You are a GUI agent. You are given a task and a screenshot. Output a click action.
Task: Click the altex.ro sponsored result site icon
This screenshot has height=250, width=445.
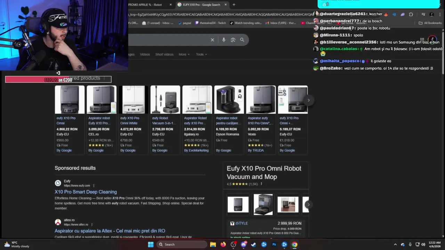tap(58, 222)
